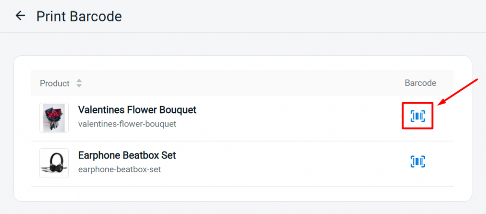Go back using the left arrow

pyautogui.click(x=20, y=16)
